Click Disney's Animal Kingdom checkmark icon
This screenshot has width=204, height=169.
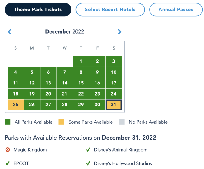[x=88, y=149]
